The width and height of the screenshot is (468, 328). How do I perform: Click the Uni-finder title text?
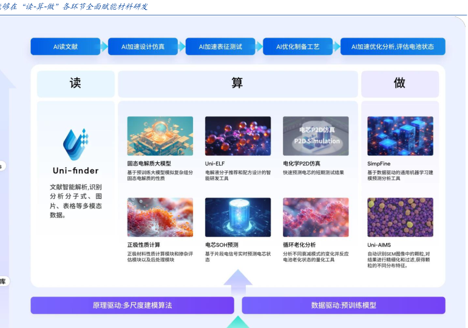coord(75,170)
